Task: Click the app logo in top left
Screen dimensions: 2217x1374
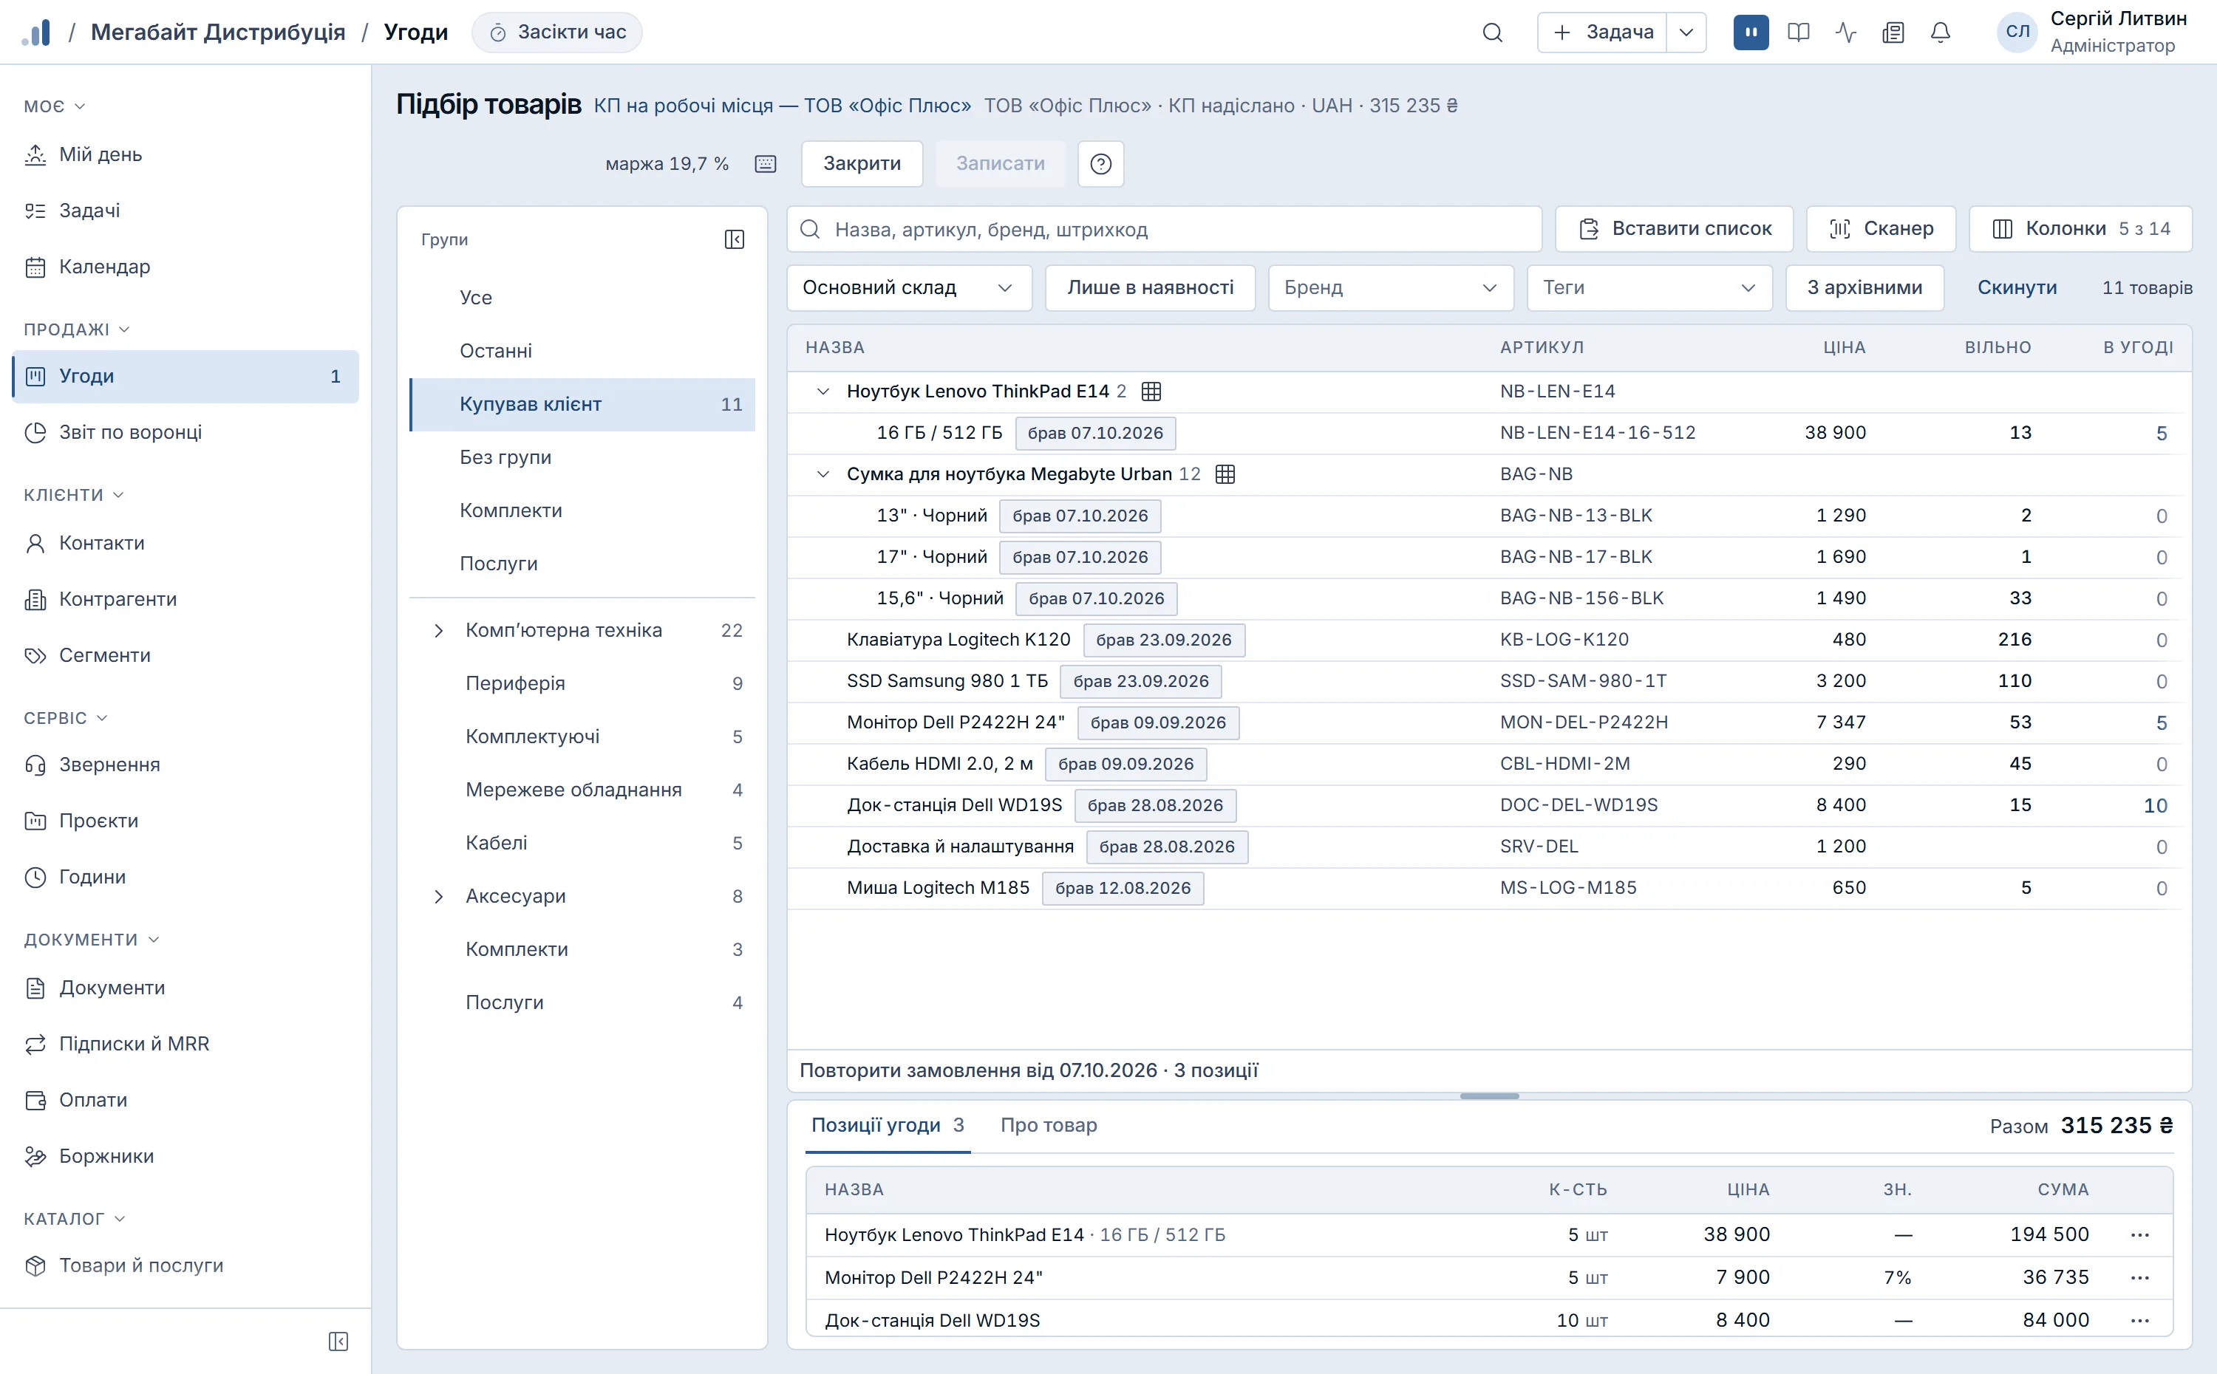Action: tap(36, 33)
